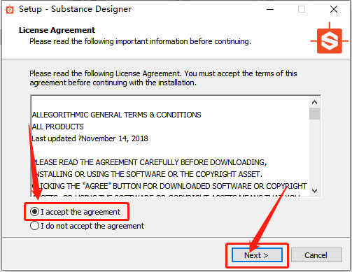Click the license text scroll up arrow
This screenshot has width=352, height=272.
[314, 102]
